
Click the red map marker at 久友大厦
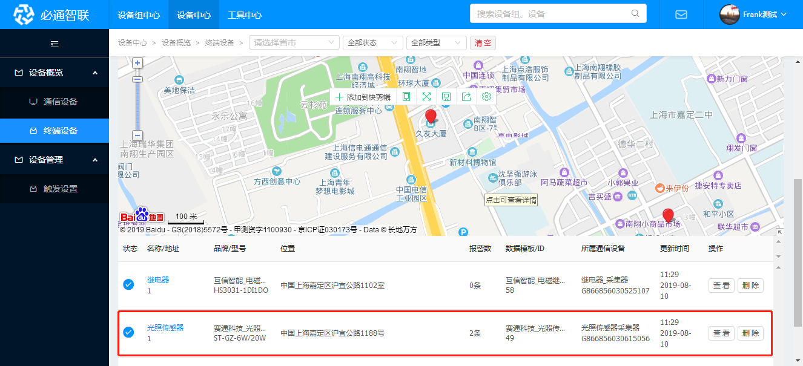pyautogui.click(x=431, y=117)
